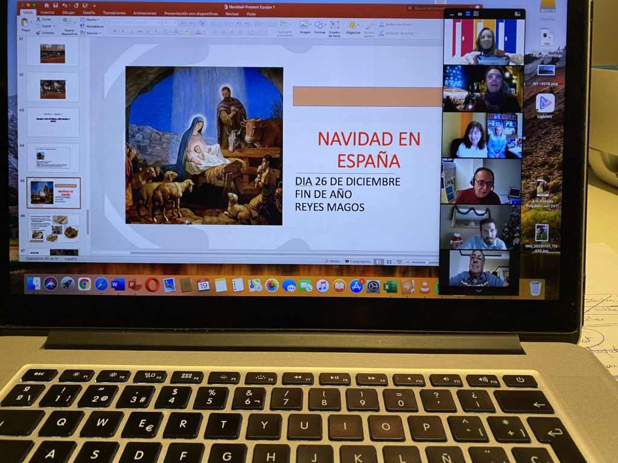Open the LightMV desktop icon
The image size is (618, 463).
click(x=545, y=106)
